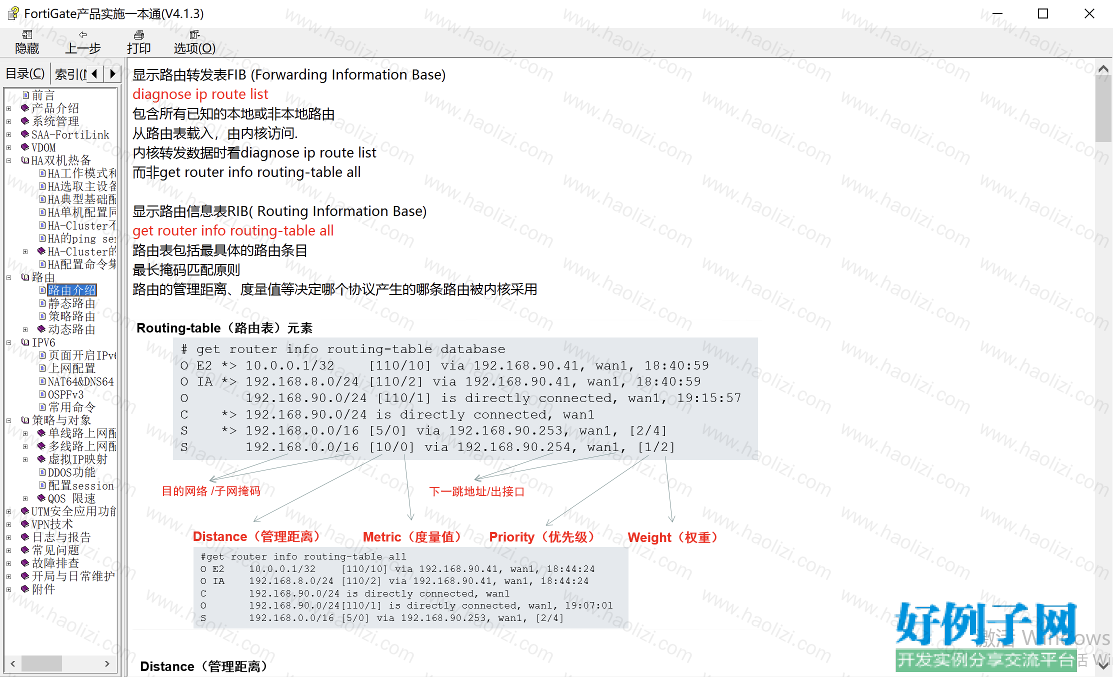The image size is (1113, 677).
Task: Click the open book icon beside 策略与对象
Action: [25, 420]
